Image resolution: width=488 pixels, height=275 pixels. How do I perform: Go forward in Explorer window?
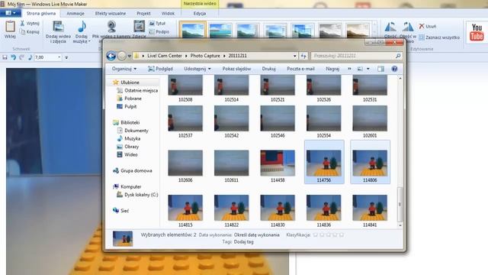[x=122, y=56]
